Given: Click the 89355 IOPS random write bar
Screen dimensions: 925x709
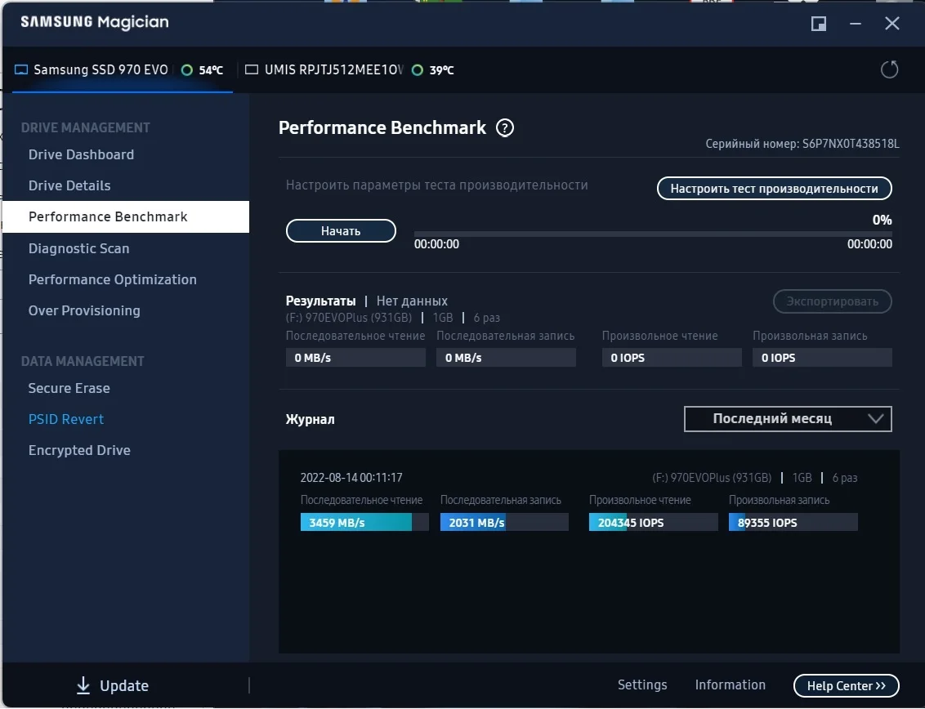Looking at the screenshot, I should (x=793, y=523).
